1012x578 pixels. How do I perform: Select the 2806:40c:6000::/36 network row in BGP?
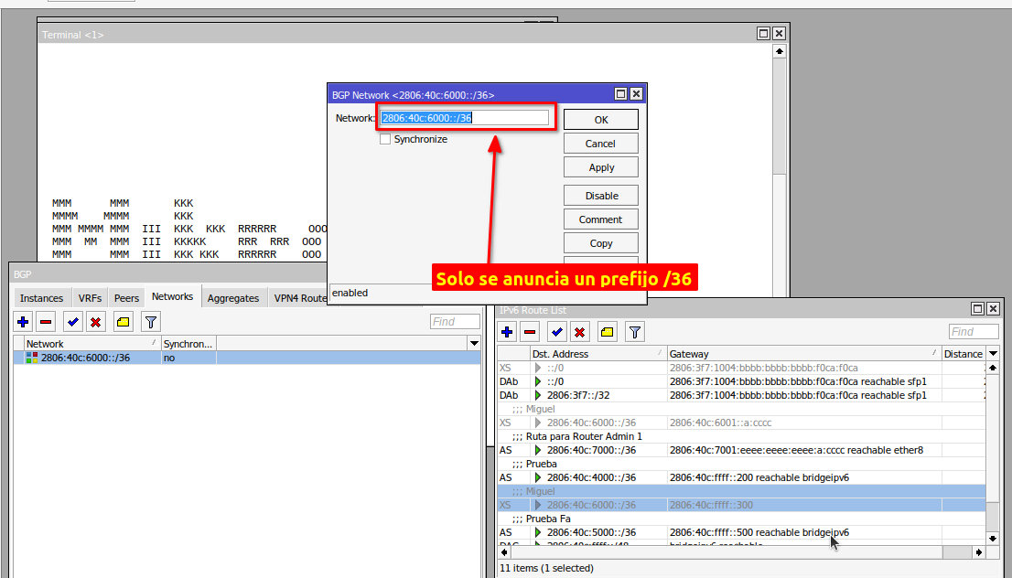(x=85, y=358)
